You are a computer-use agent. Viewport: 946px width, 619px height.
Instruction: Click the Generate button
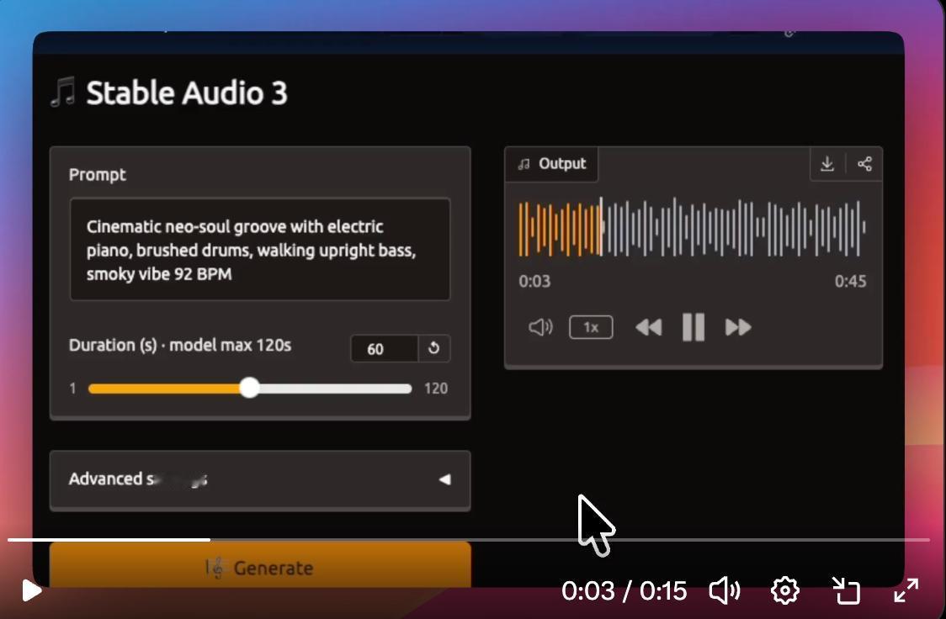pyautogui.click(x=260, y=565)
